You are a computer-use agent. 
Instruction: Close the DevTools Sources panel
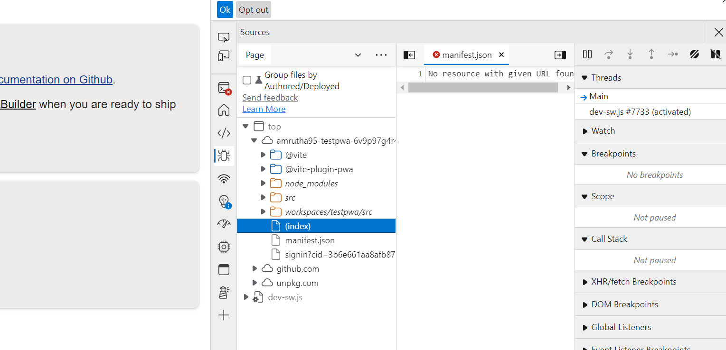coord(718,32)
